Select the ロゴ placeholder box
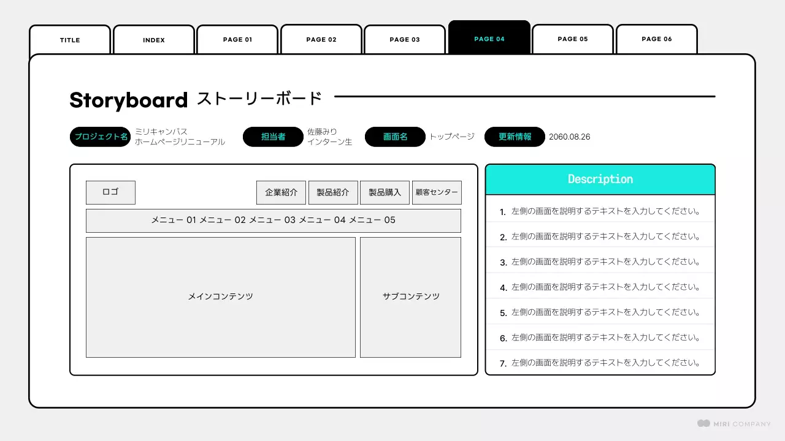This screenshot has width=785, height=441. [110, 192]
